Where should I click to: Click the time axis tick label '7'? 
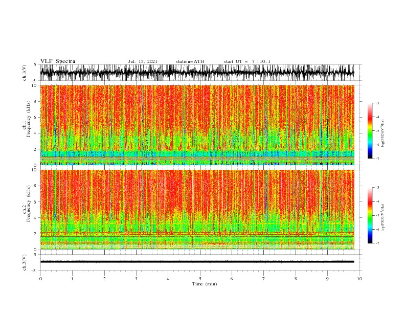tap(264, 279)
